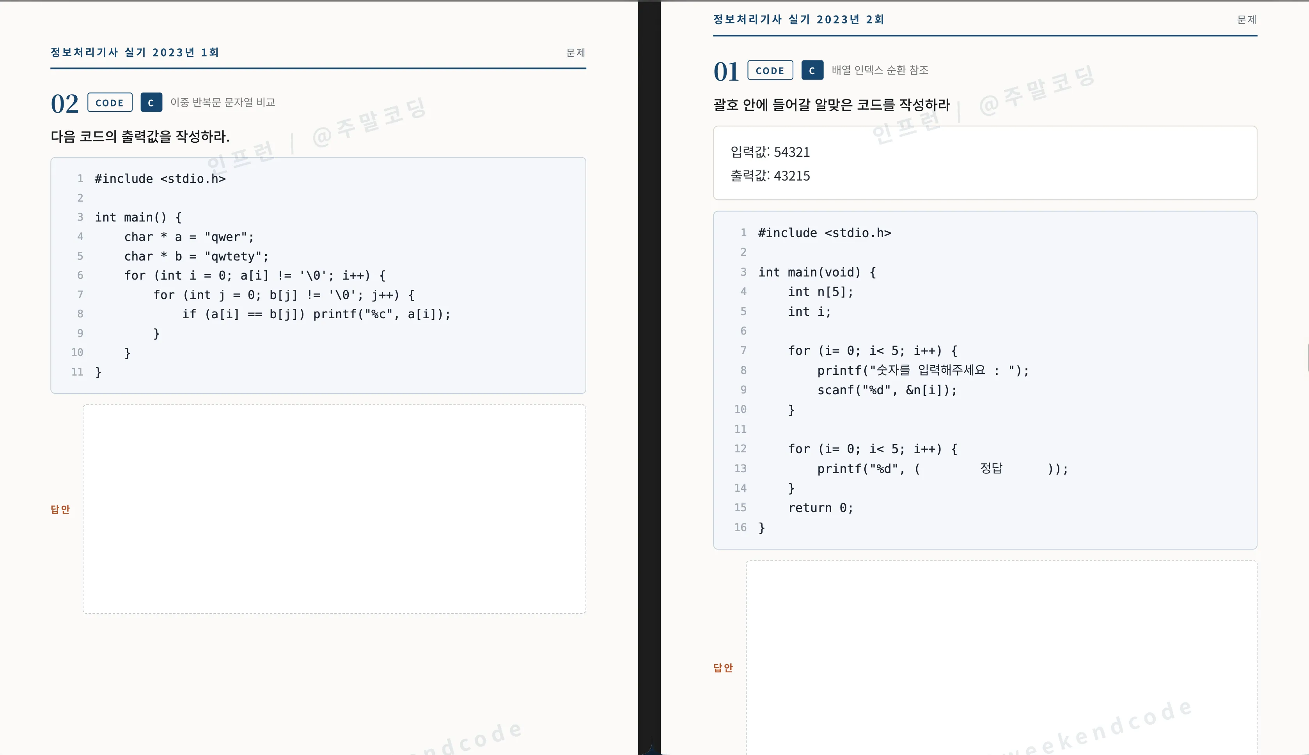The width and height of the screenshot is (1309, 755).
Task: Click '#include <stdio.h>' in the right code
Action: [825, 233]
